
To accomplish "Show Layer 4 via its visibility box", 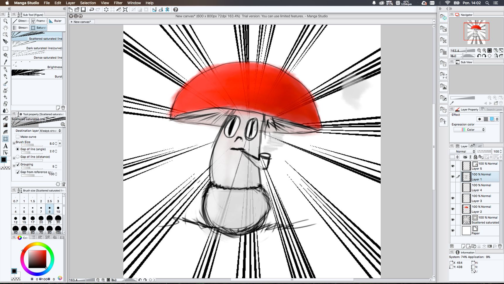I will pyautogui.click(x=452, y=187).
